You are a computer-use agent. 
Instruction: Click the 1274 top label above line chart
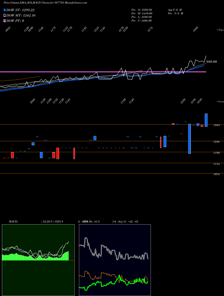coord(150,29)
